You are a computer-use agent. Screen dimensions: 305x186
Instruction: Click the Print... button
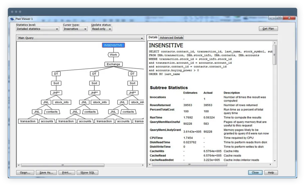67,172
